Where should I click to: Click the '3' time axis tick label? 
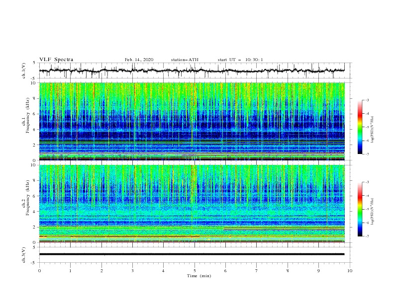coord(132,271)
